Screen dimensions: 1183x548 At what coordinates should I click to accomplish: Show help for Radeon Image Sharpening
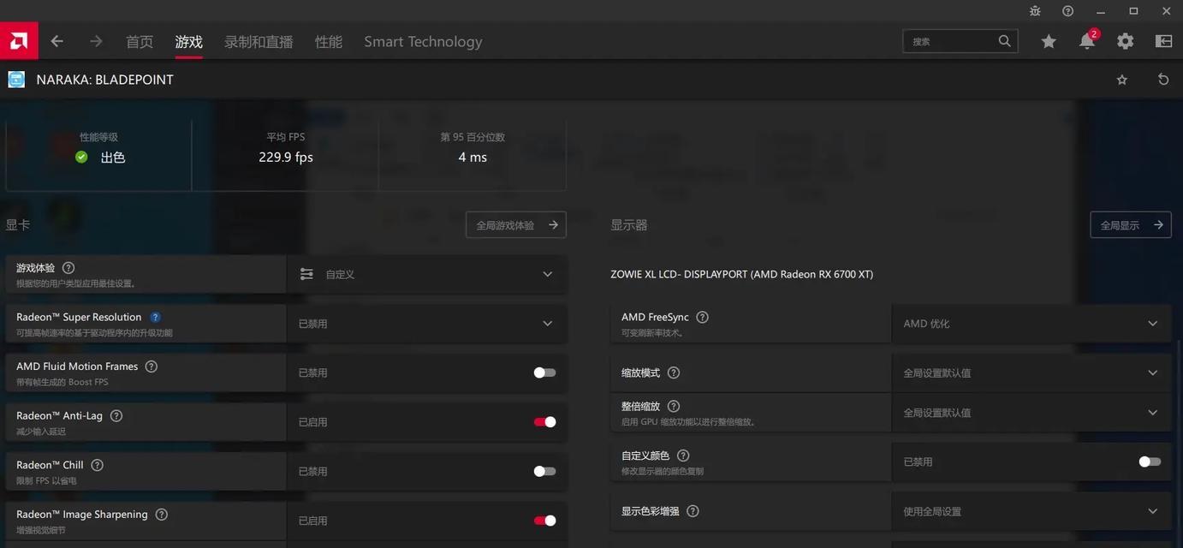162,515
